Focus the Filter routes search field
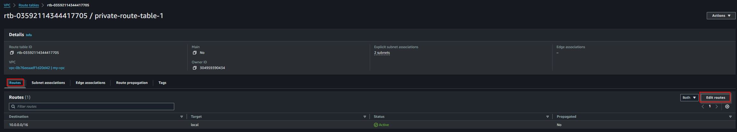Viewport: 737px width, 132px height. pos(91,107)
